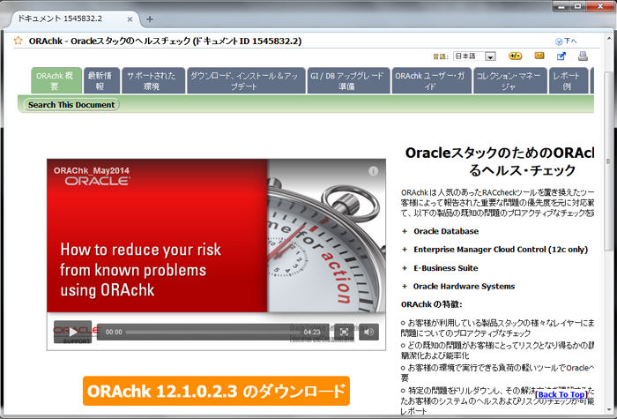617x419 pixels.
Task: Open the サポートされた環境 tab
Action: [x=153, y=81]
